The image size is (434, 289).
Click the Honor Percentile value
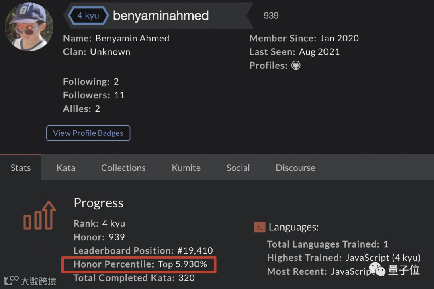(182, 264)
